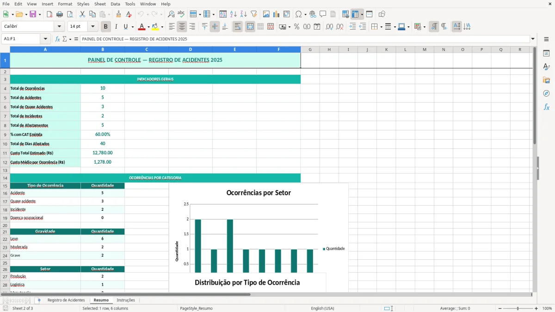Toggle vertical center alignment

215,27
